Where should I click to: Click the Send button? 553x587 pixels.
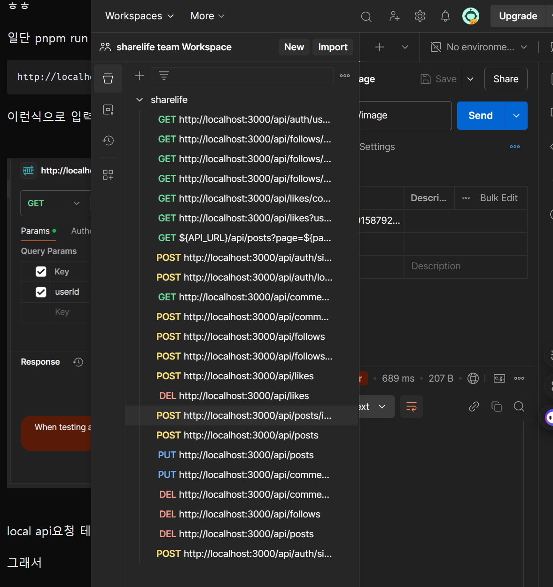481,116
